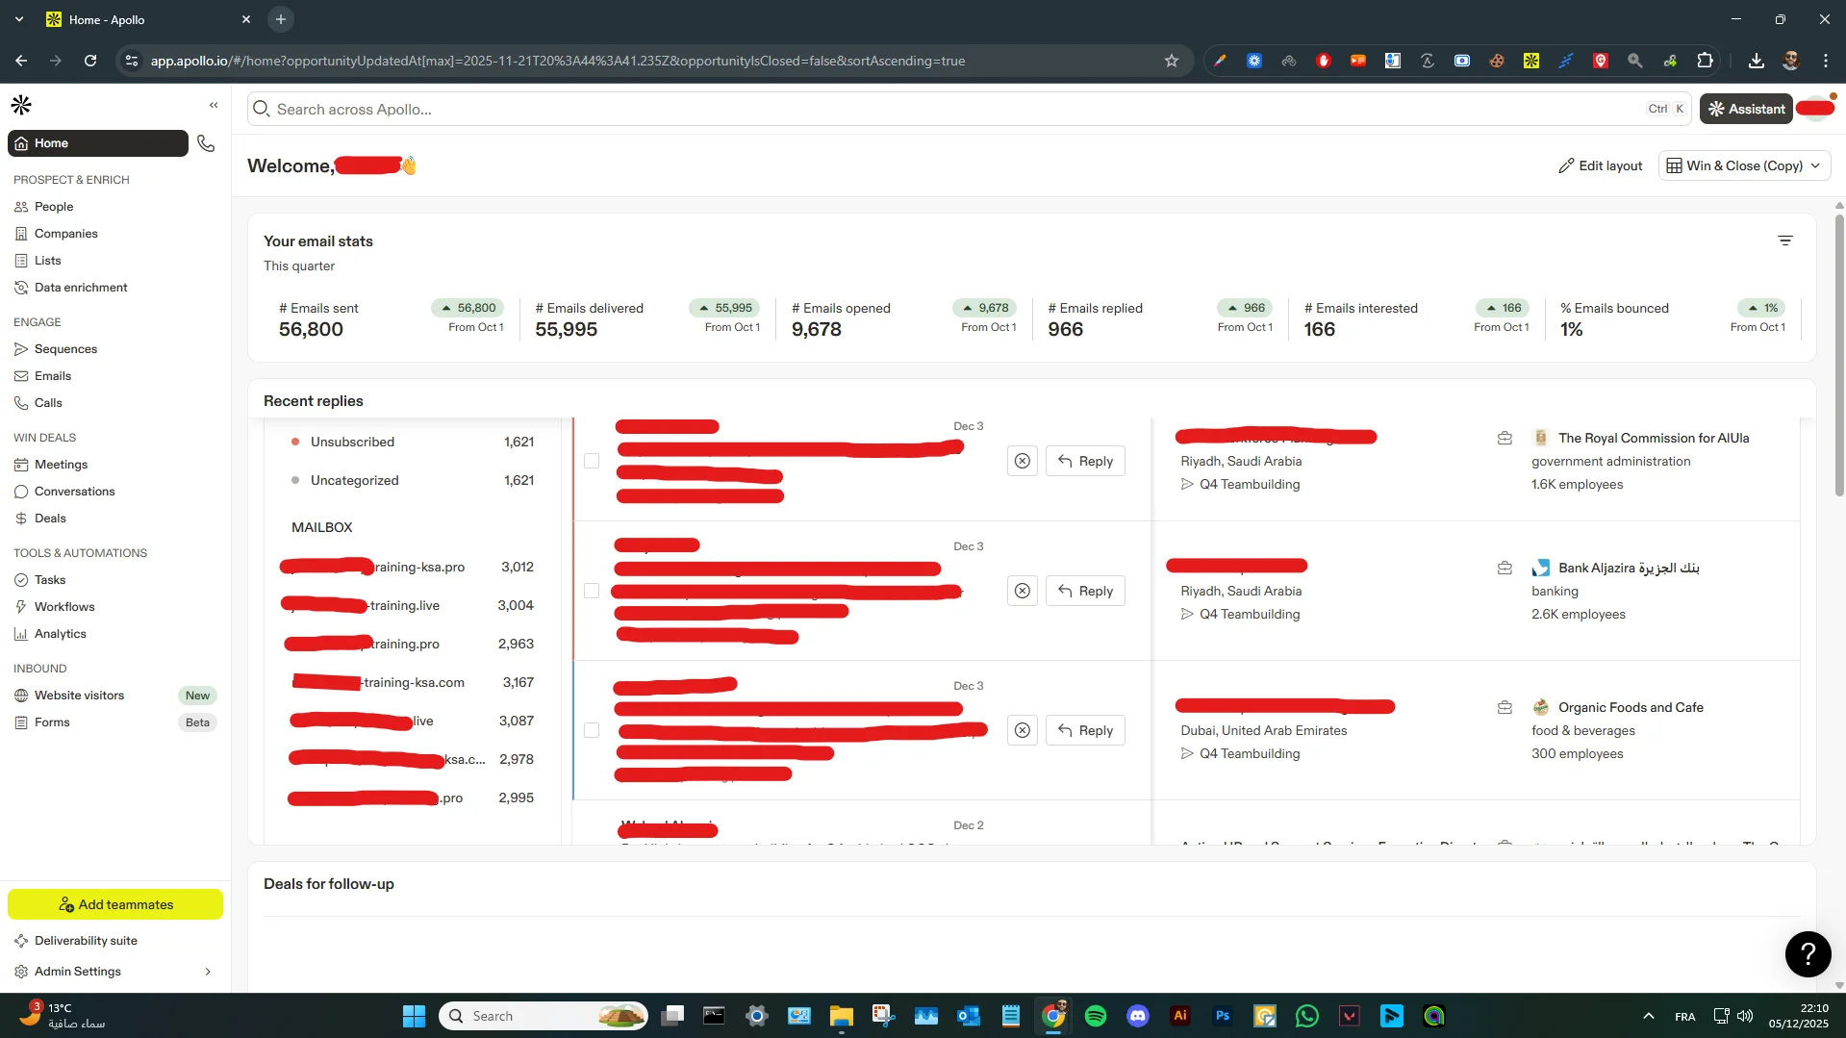Collapse the left sidebar
Image resolution: width=1846 pixels, height=1038 pixels.
click(214, 105)
